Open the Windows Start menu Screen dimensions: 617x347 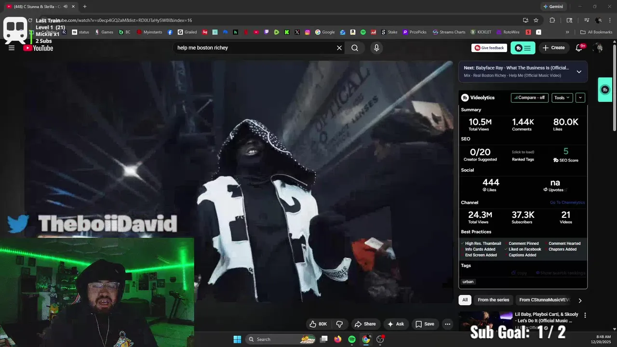pos(237,339)
